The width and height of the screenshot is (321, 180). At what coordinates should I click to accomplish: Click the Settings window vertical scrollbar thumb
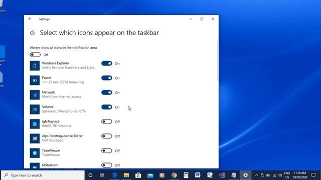tap(218, 61)
